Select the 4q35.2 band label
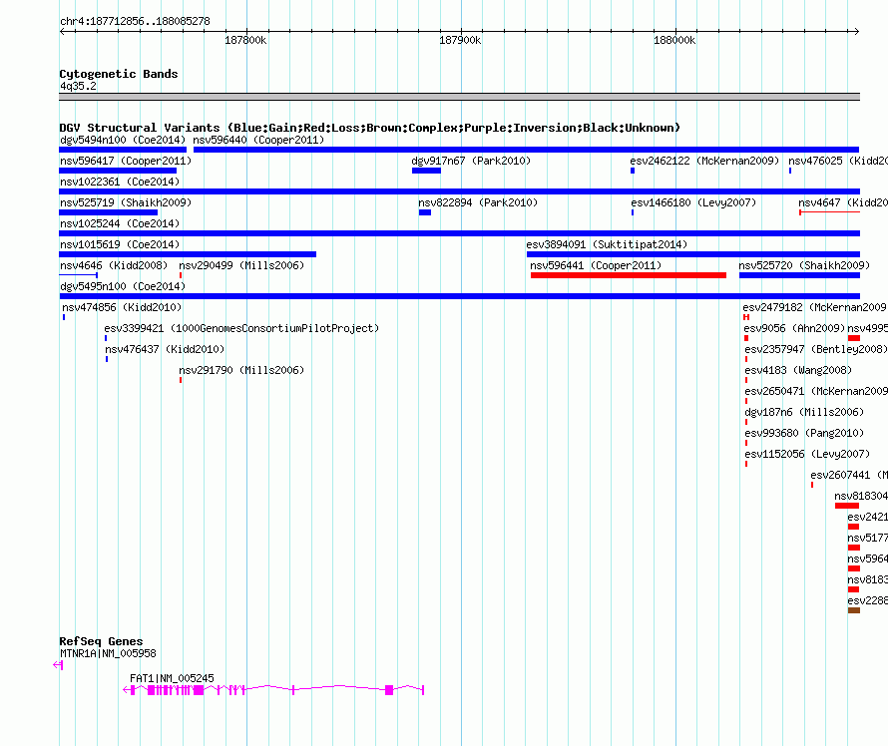The width and height of the screenshot is (888, 746). click(78, 86)
